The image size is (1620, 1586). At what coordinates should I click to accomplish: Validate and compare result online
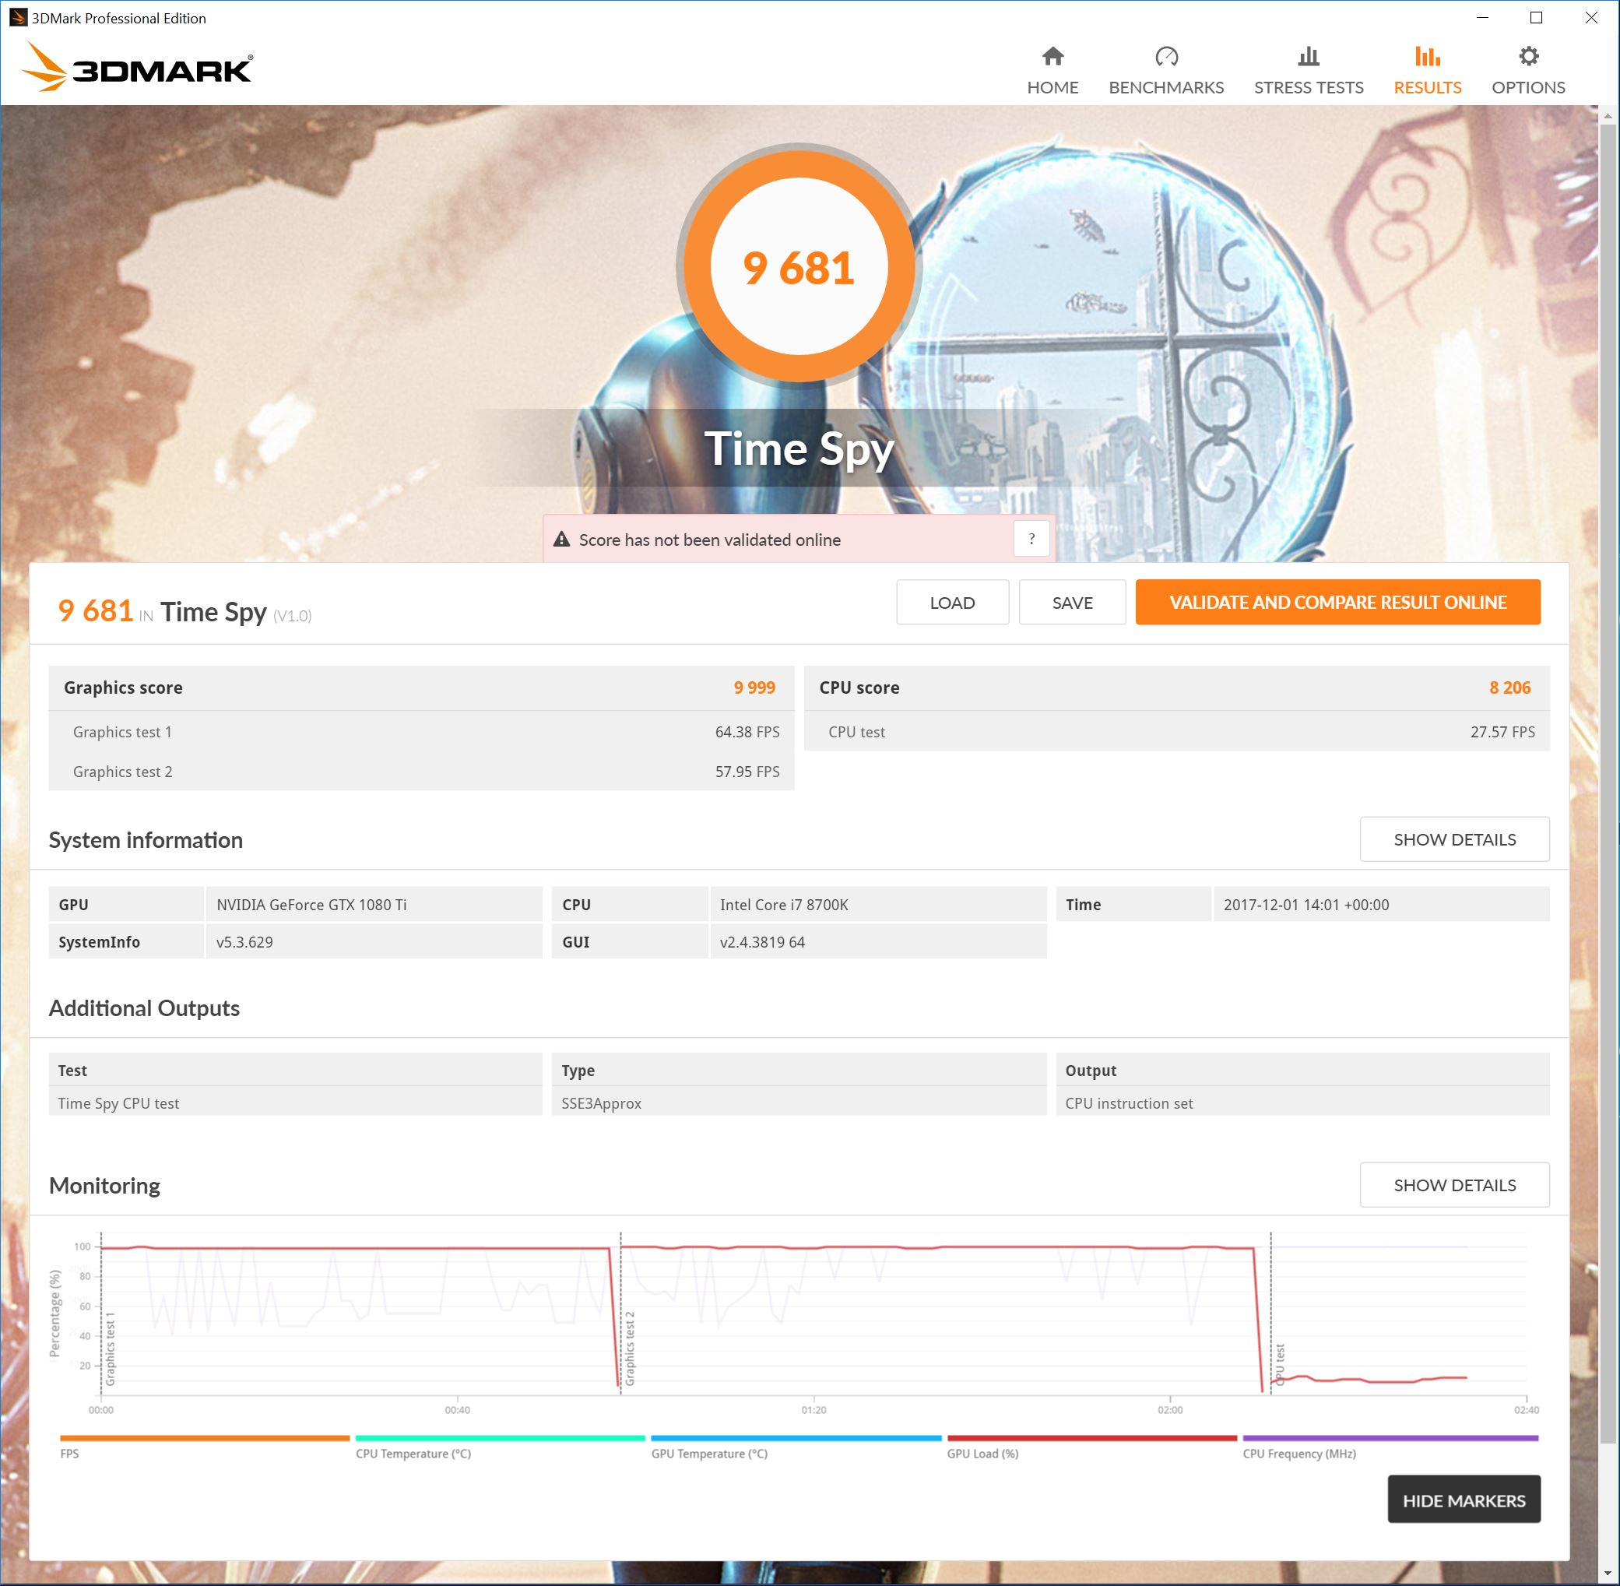1337,603
